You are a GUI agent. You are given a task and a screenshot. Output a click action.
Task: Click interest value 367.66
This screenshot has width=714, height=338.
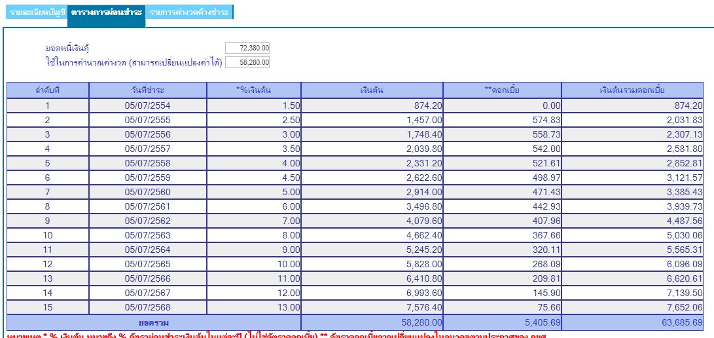502,235
